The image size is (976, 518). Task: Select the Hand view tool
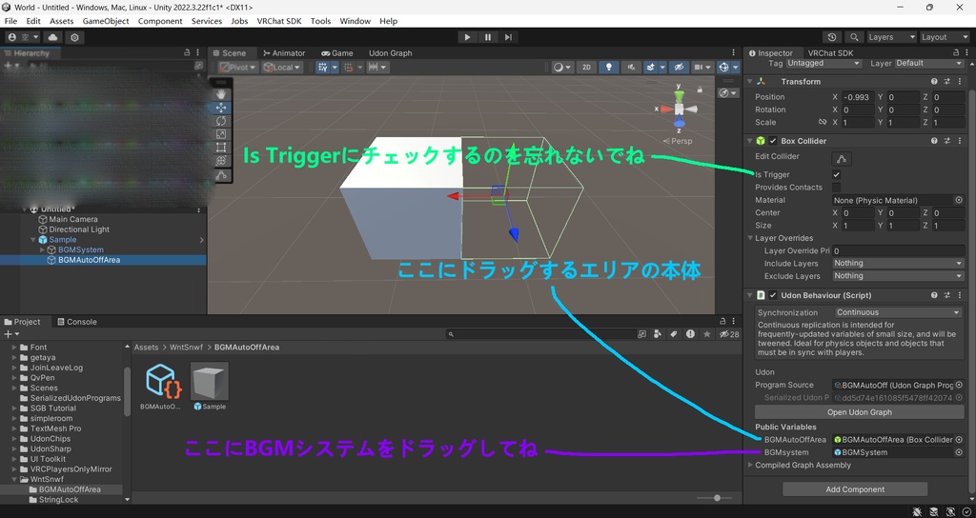tap(221, 94)
